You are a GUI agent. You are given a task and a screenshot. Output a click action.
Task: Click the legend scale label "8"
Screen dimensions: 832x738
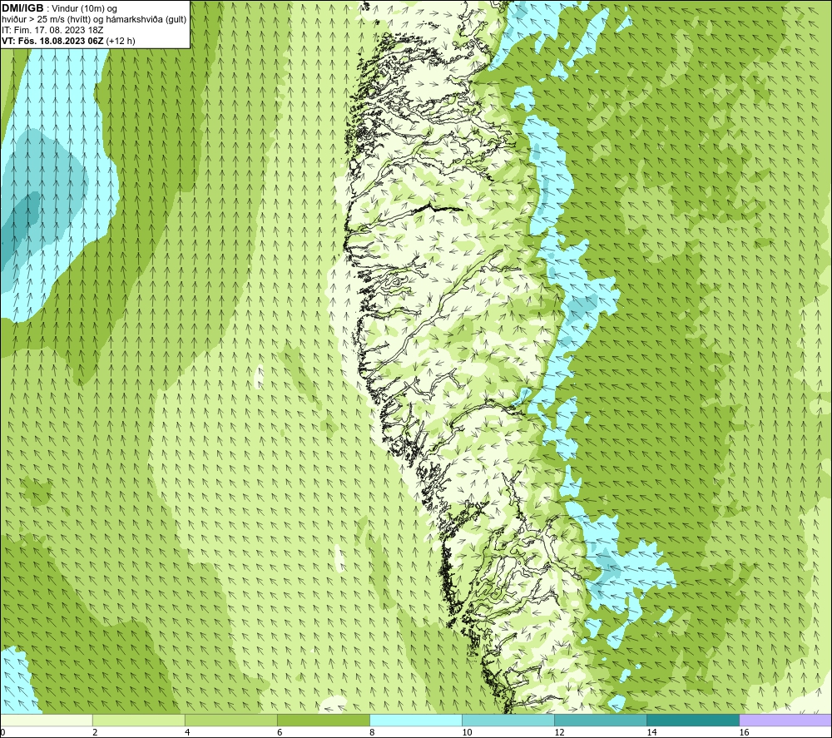click(372, 733)
